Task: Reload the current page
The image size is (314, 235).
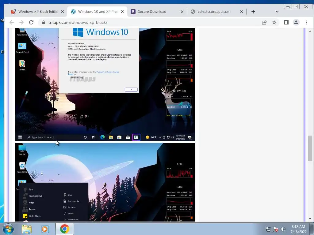Action: 31,22
